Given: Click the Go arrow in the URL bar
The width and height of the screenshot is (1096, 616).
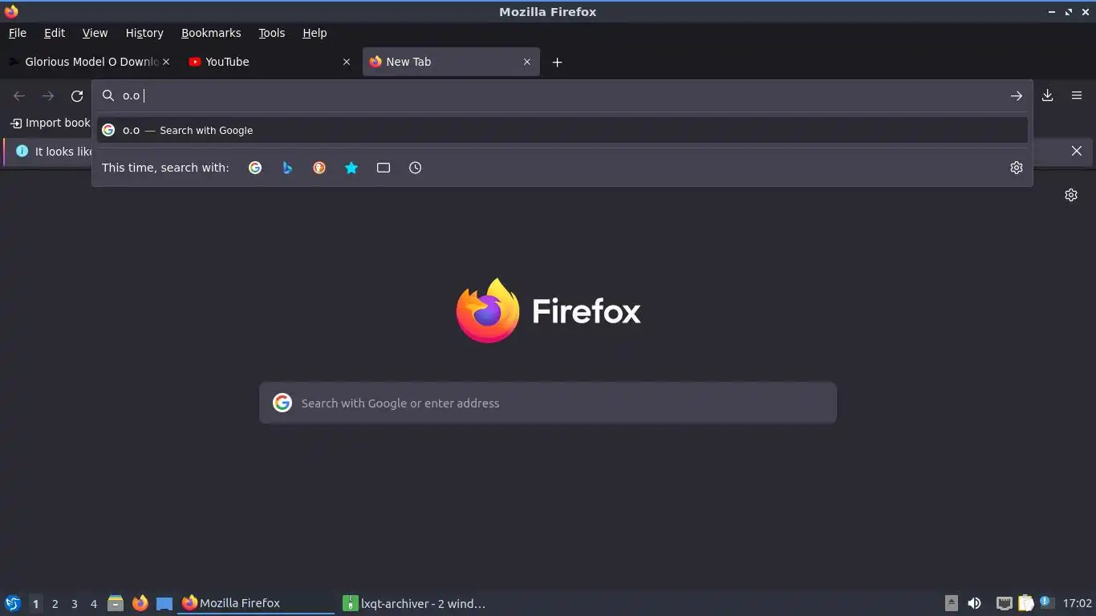Looking at the screenshot, I should (1016, 96).
